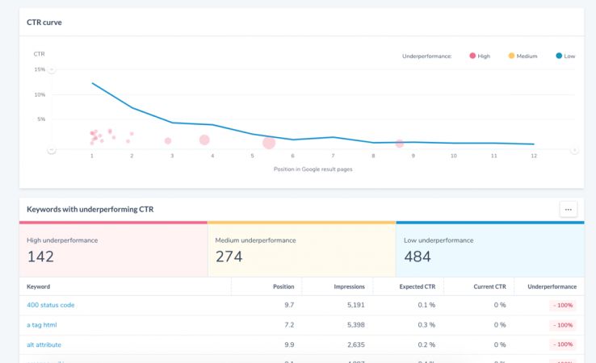Viewport: 596px width, 363px height.
Task: Click the -100% badge for '400 status code'
Action: point(563,306)
